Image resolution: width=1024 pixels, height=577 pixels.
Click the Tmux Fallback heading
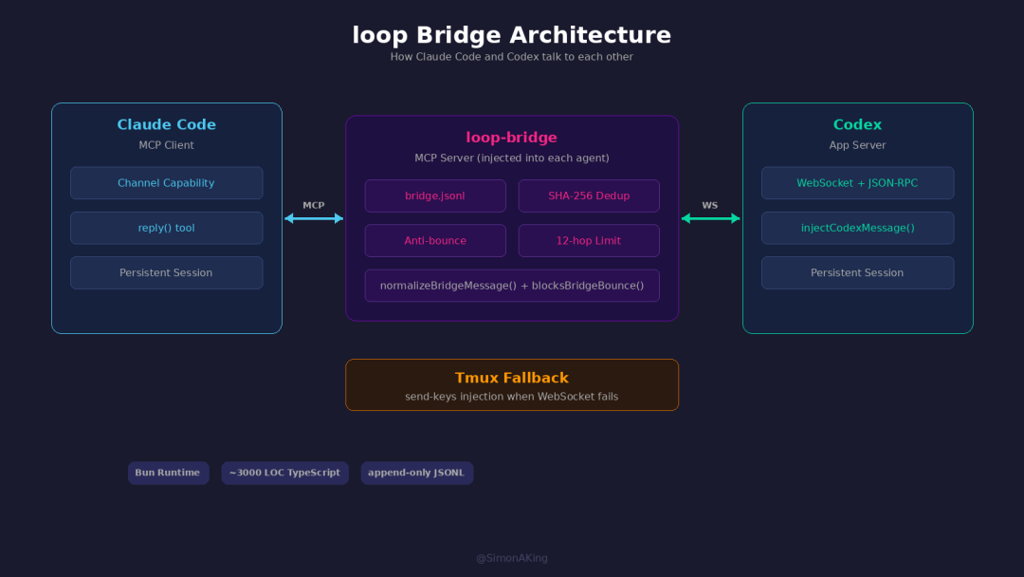(511, 378)
